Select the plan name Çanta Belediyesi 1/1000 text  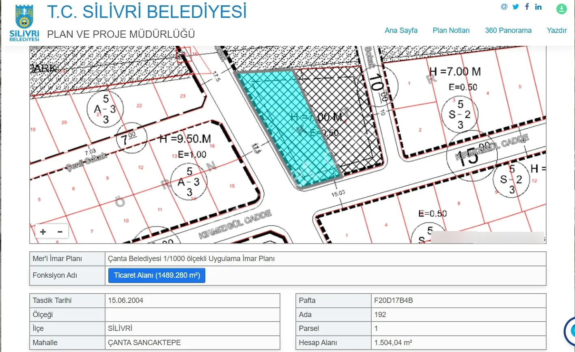(x=192, y=259)
